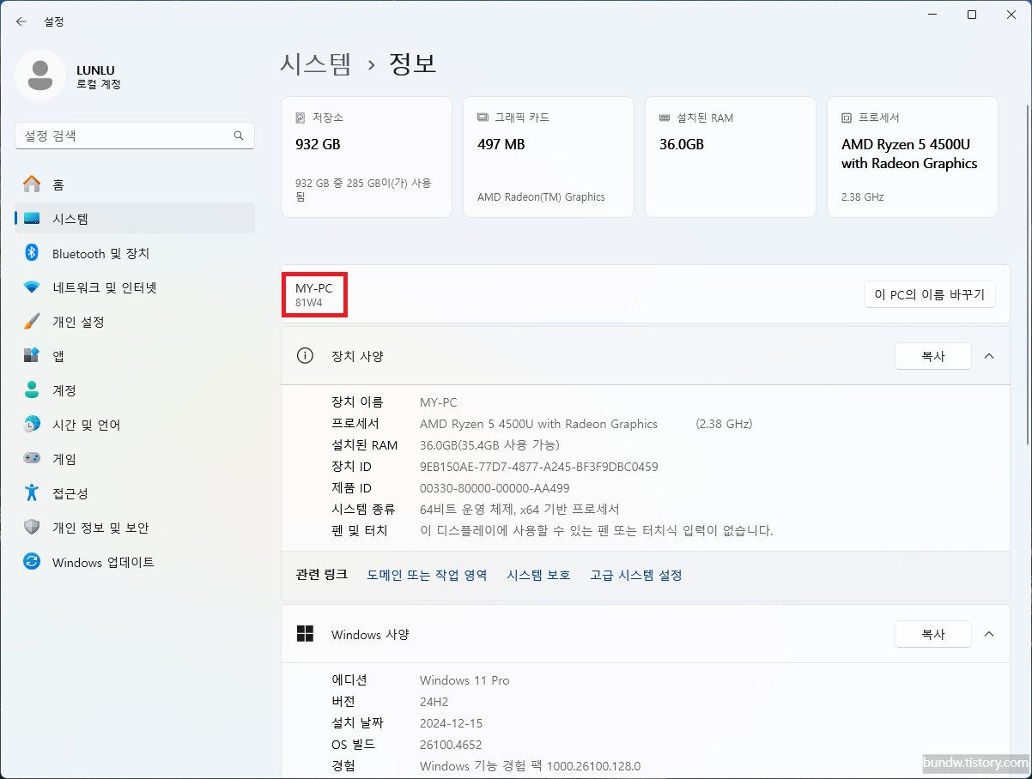Open 시스템 보호 link

point(538,575)
